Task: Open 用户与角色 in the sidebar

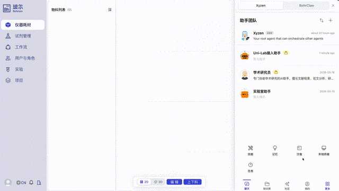Action: [x=23, y=58]
